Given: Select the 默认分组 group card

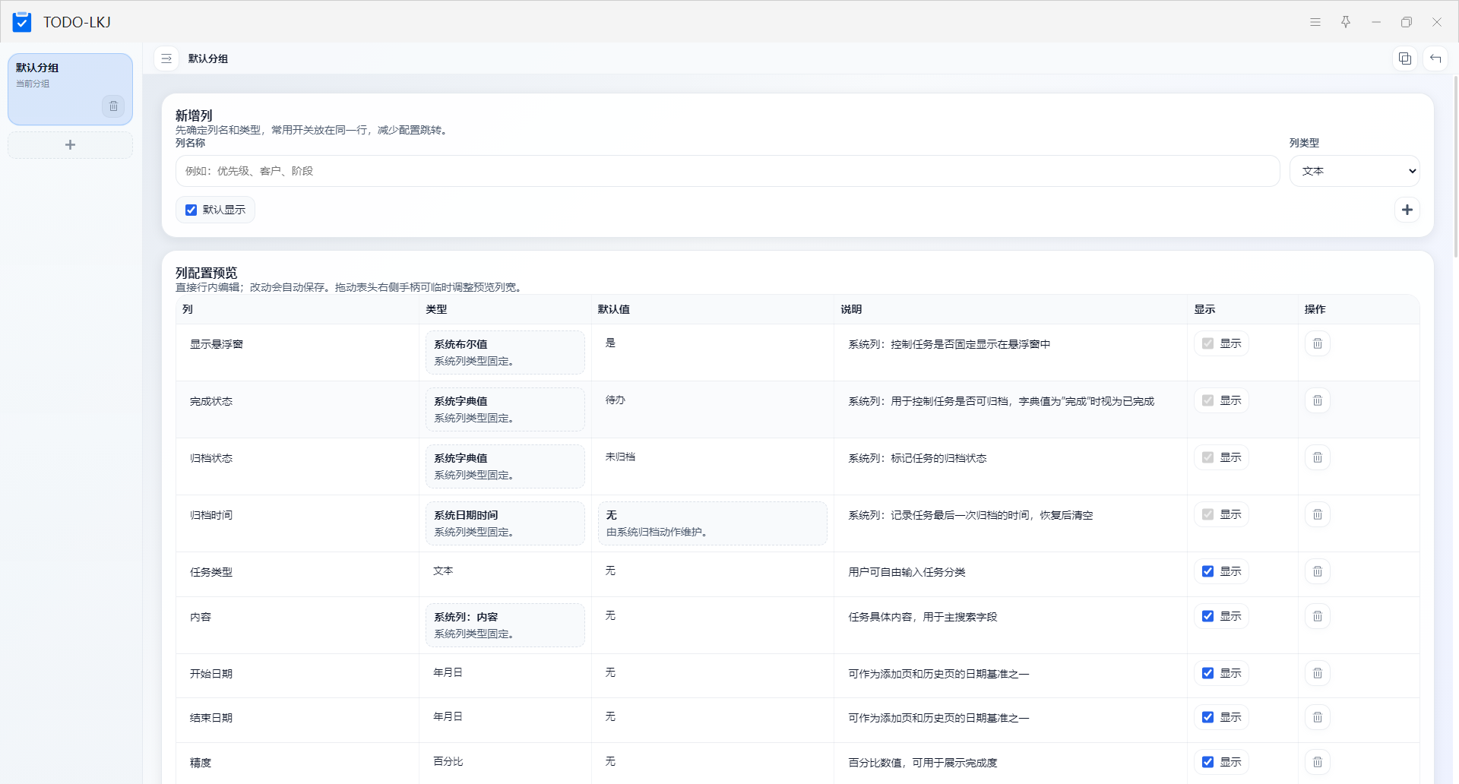Looking at the screenshot, I should pyautogui.click(x=70, y=89).
